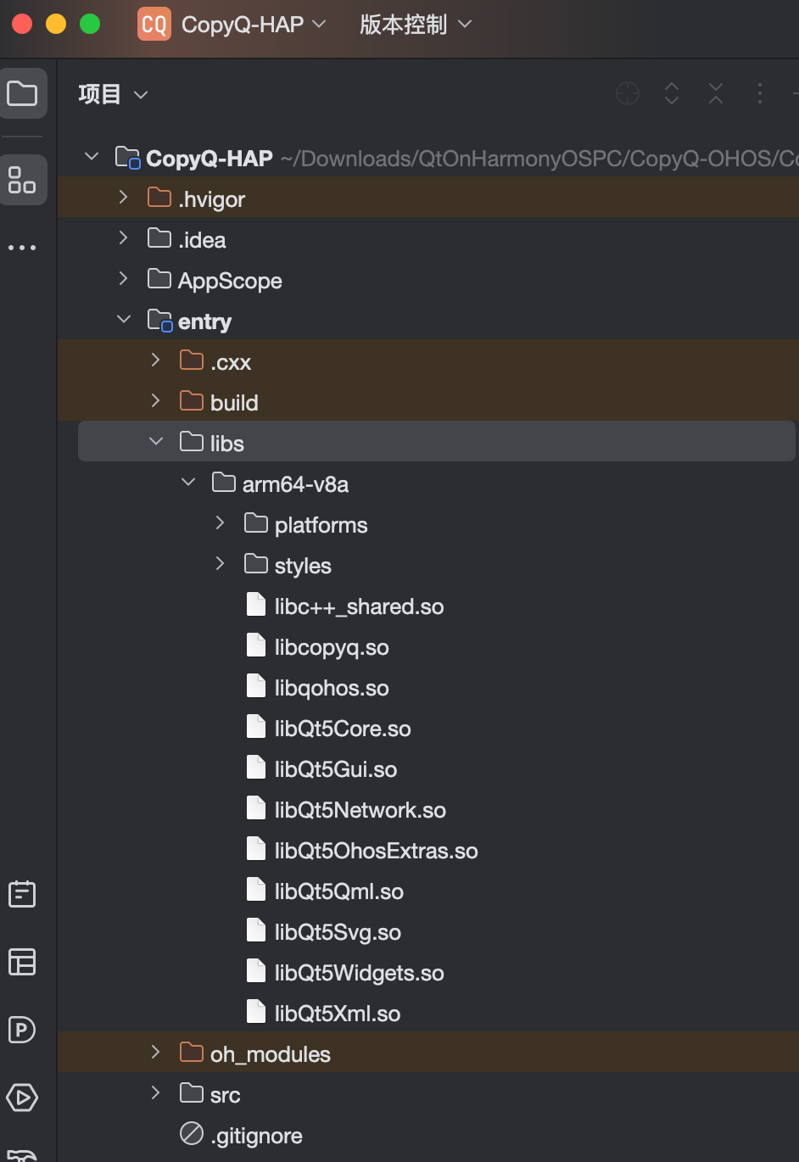
Task: Expand the oh_modules folder
Action: pos(156,1052)
